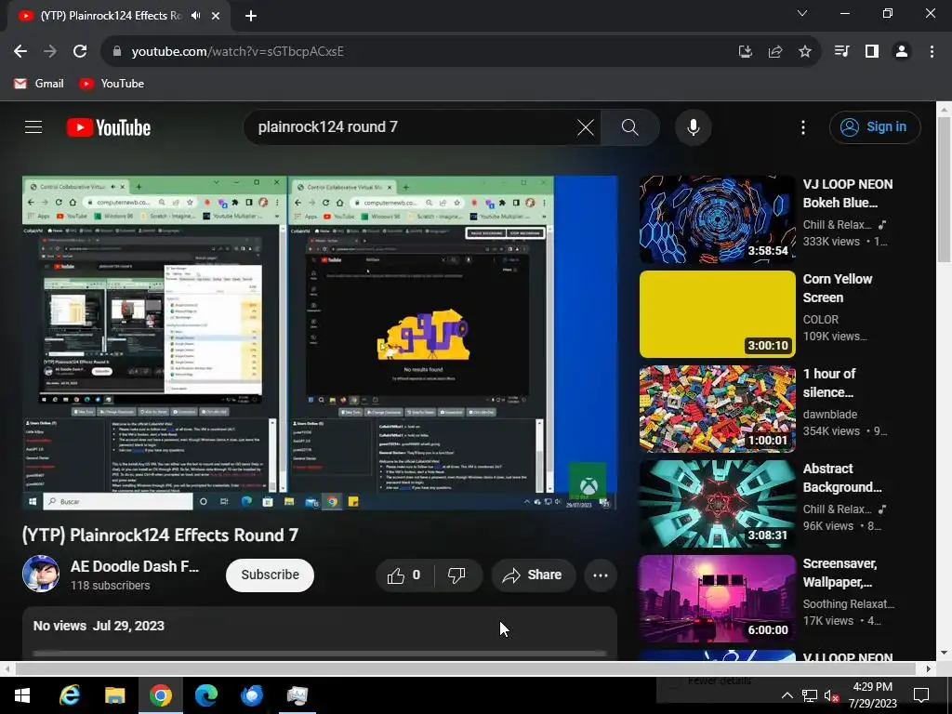Click the video player area
The width and height of the screenshot is (952, 714).
320,343
